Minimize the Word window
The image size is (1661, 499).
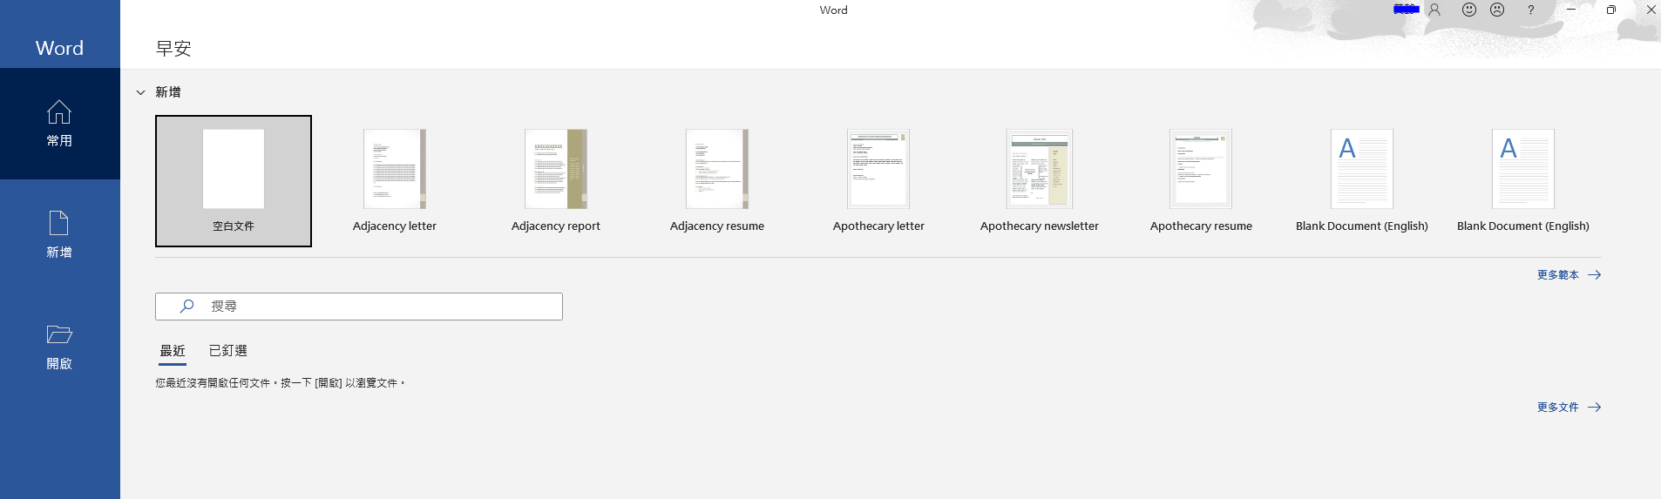(1571, 10)
